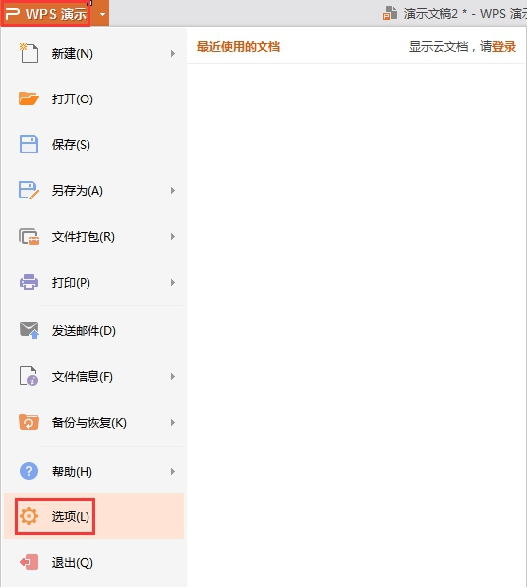Click the 登录 login link
528x588 pixels.
click(504, 47)
